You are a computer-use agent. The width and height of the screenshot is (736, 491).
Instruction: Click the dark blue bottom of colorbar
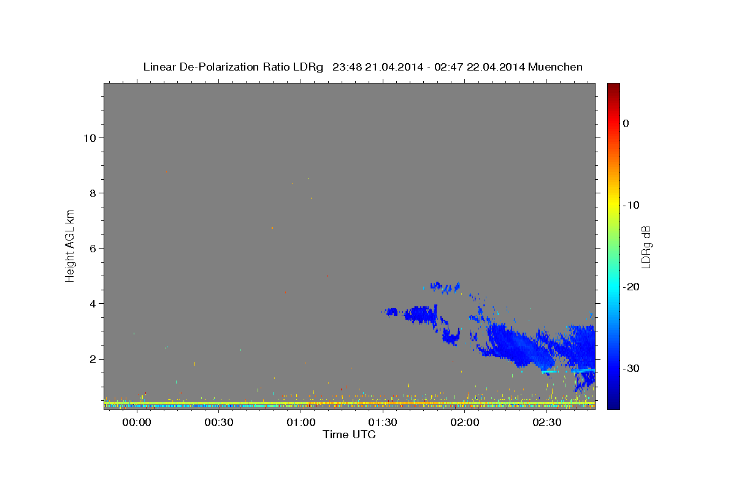point(613,404)
